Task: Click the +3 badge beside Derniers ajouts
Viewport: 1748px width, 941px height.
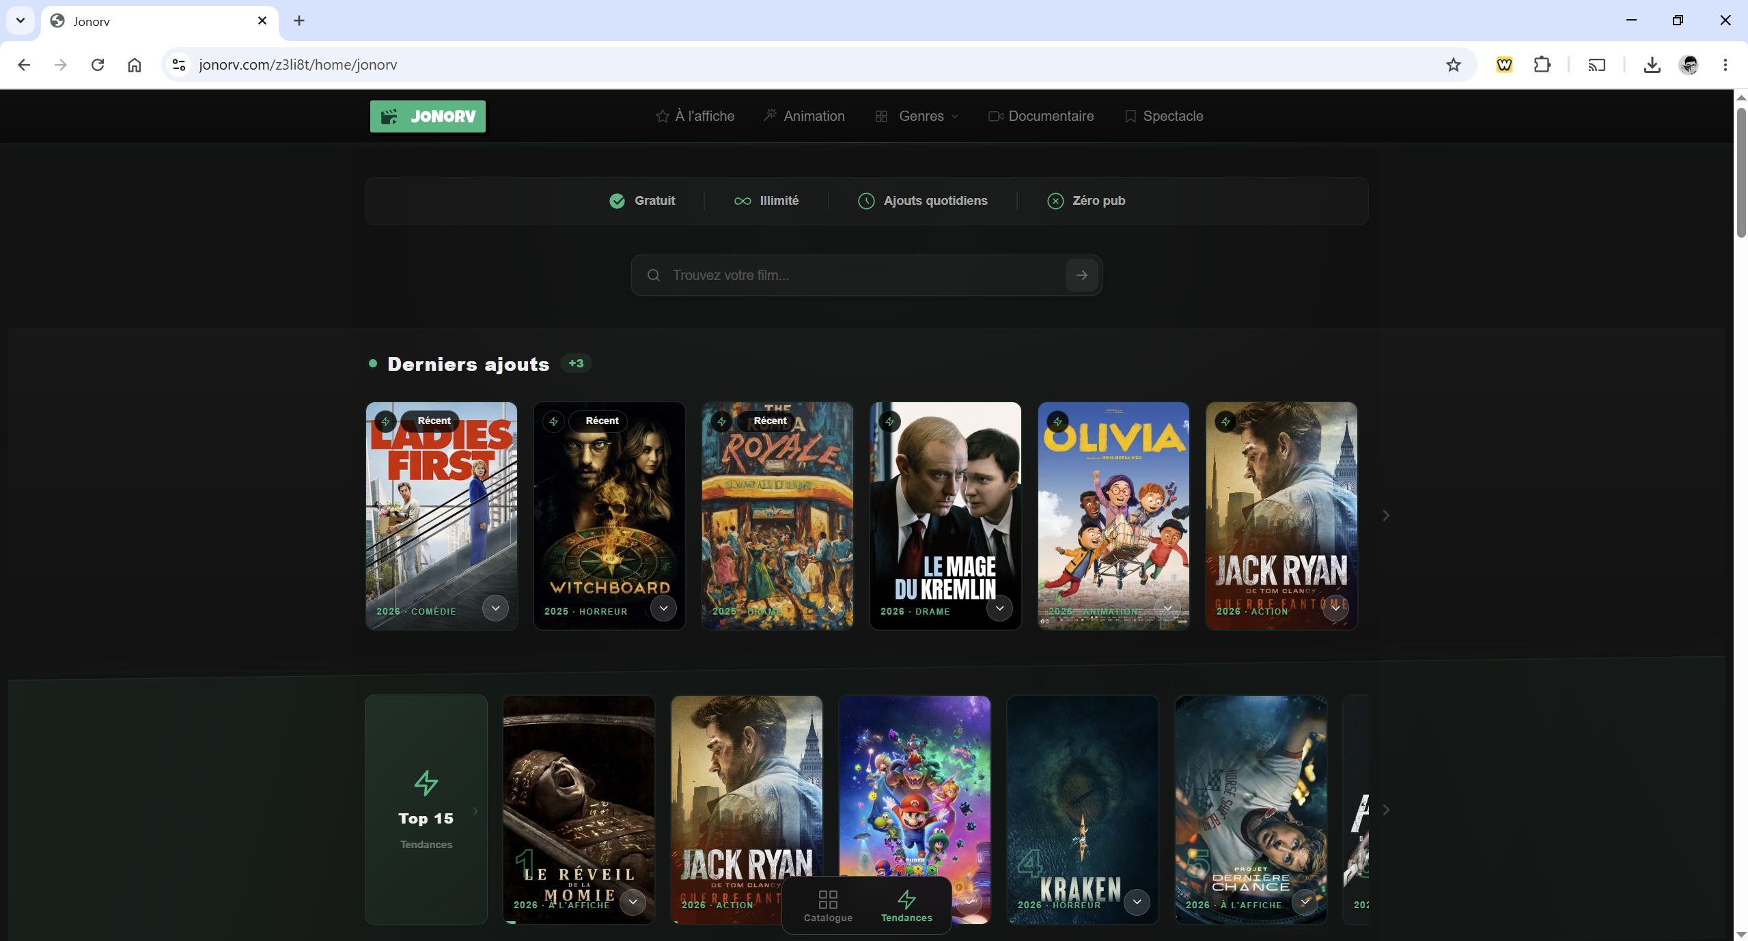Action: 577,363
